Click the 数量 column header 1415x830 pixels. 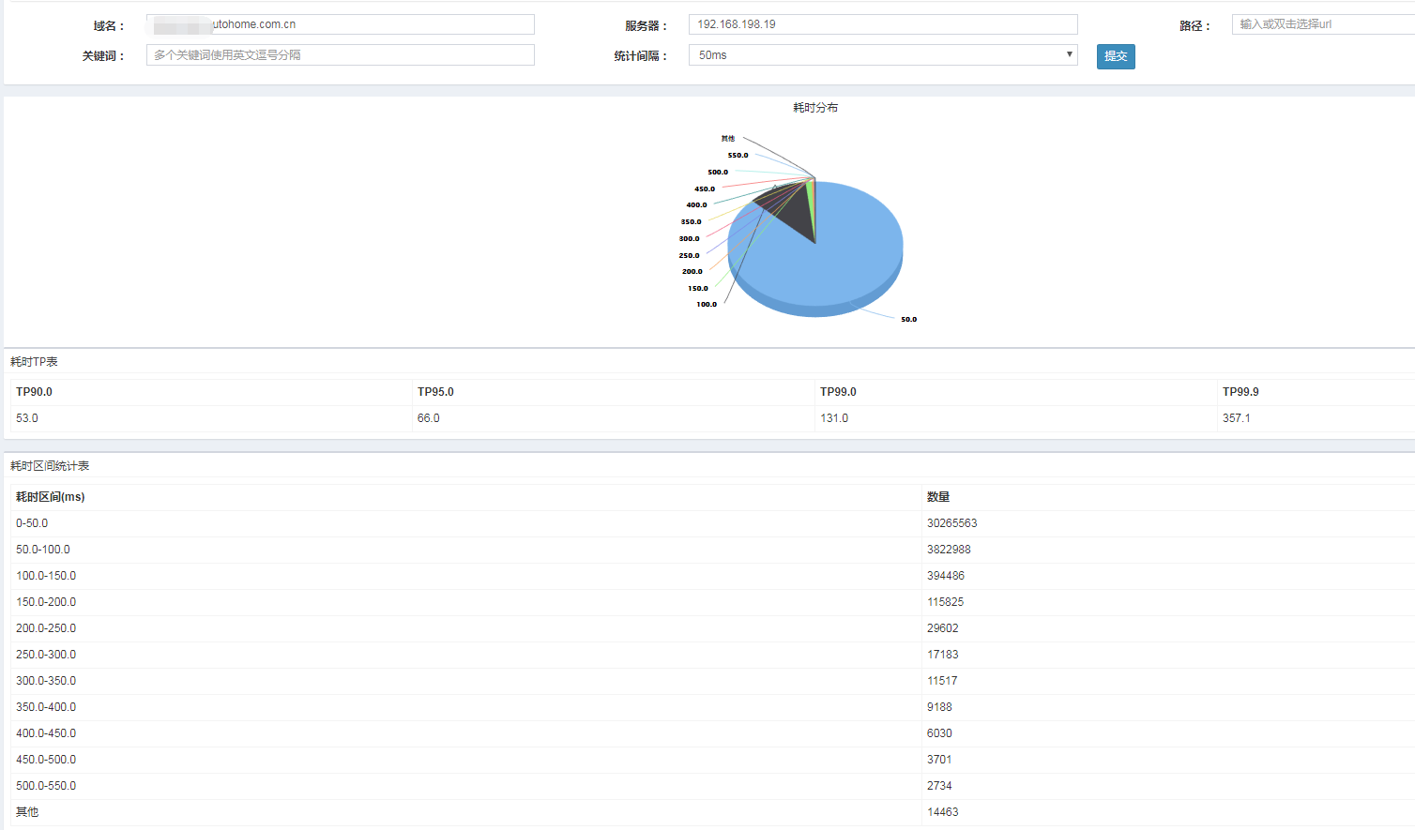[938, 497]
